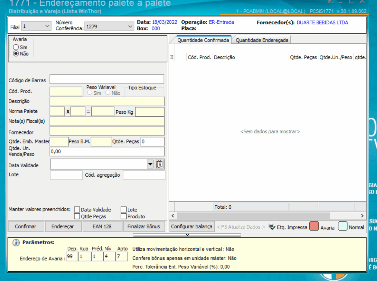Switch to Quantidade Confirmada tab
This screenshot has height=281, width=377.
point(203,40)
